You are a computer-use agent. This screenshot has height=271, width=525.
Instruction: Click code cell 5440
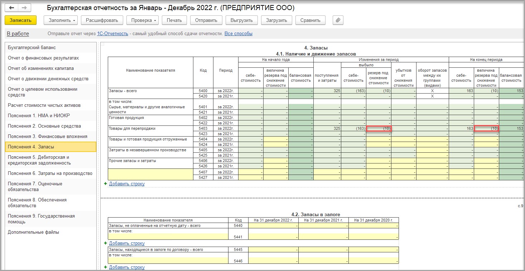click(x=238, y=226)
